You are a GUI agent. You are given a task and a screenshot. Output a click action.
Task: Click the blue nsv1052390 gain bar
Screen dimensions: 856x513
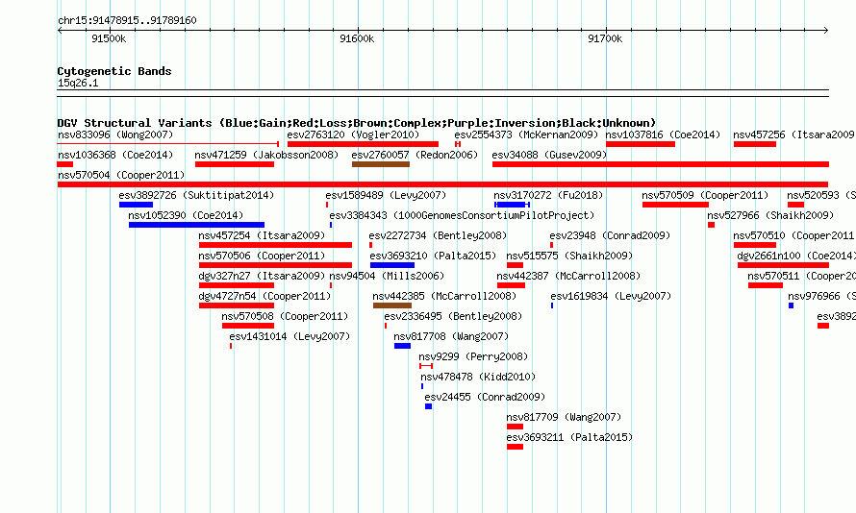(196, 225)
